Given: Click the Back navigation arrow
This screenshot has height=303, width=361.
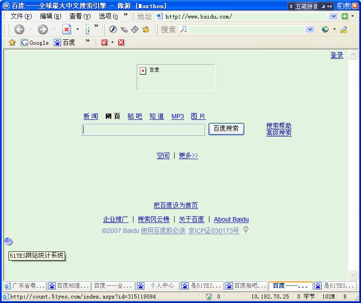Looking at the screenshot, I should coord(19,29).
